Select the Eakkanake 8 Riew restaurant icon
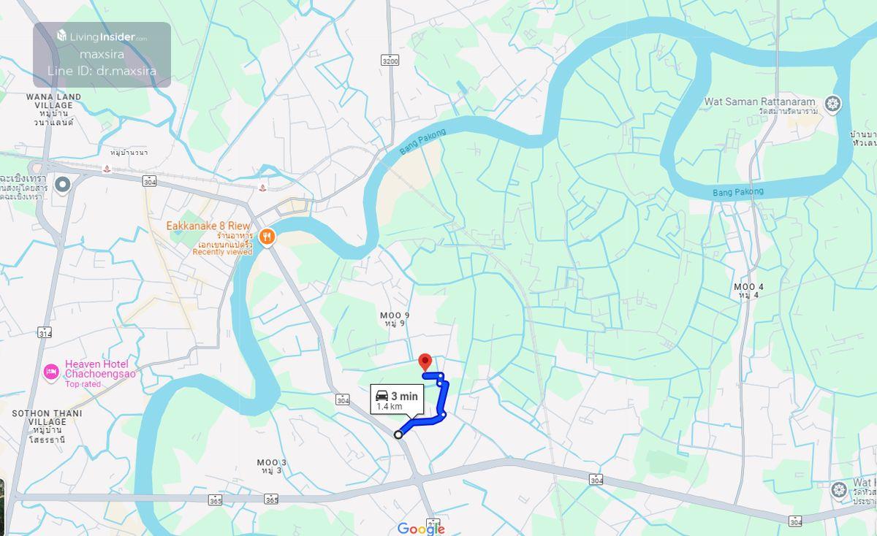Screen dimensions: 877x536 coord(267,237)
